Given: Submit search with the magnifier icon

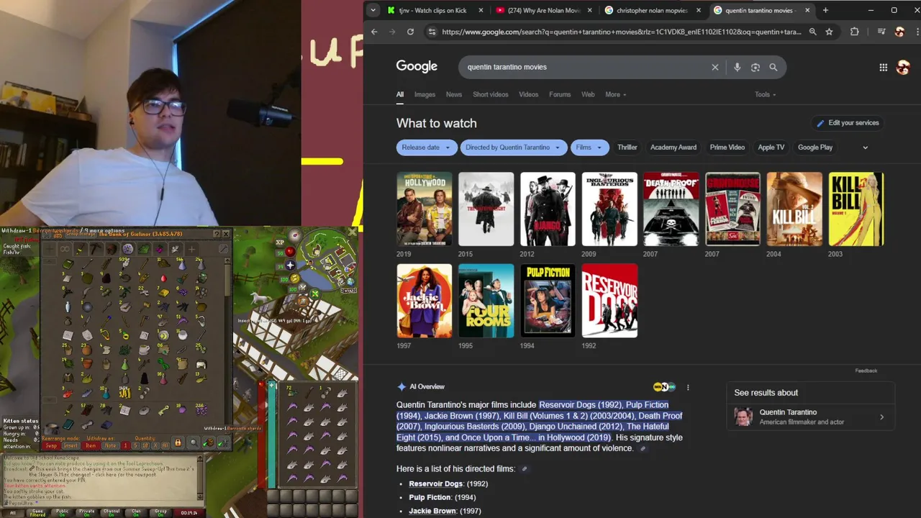Looking at the screenshot, I should (773, 67).
